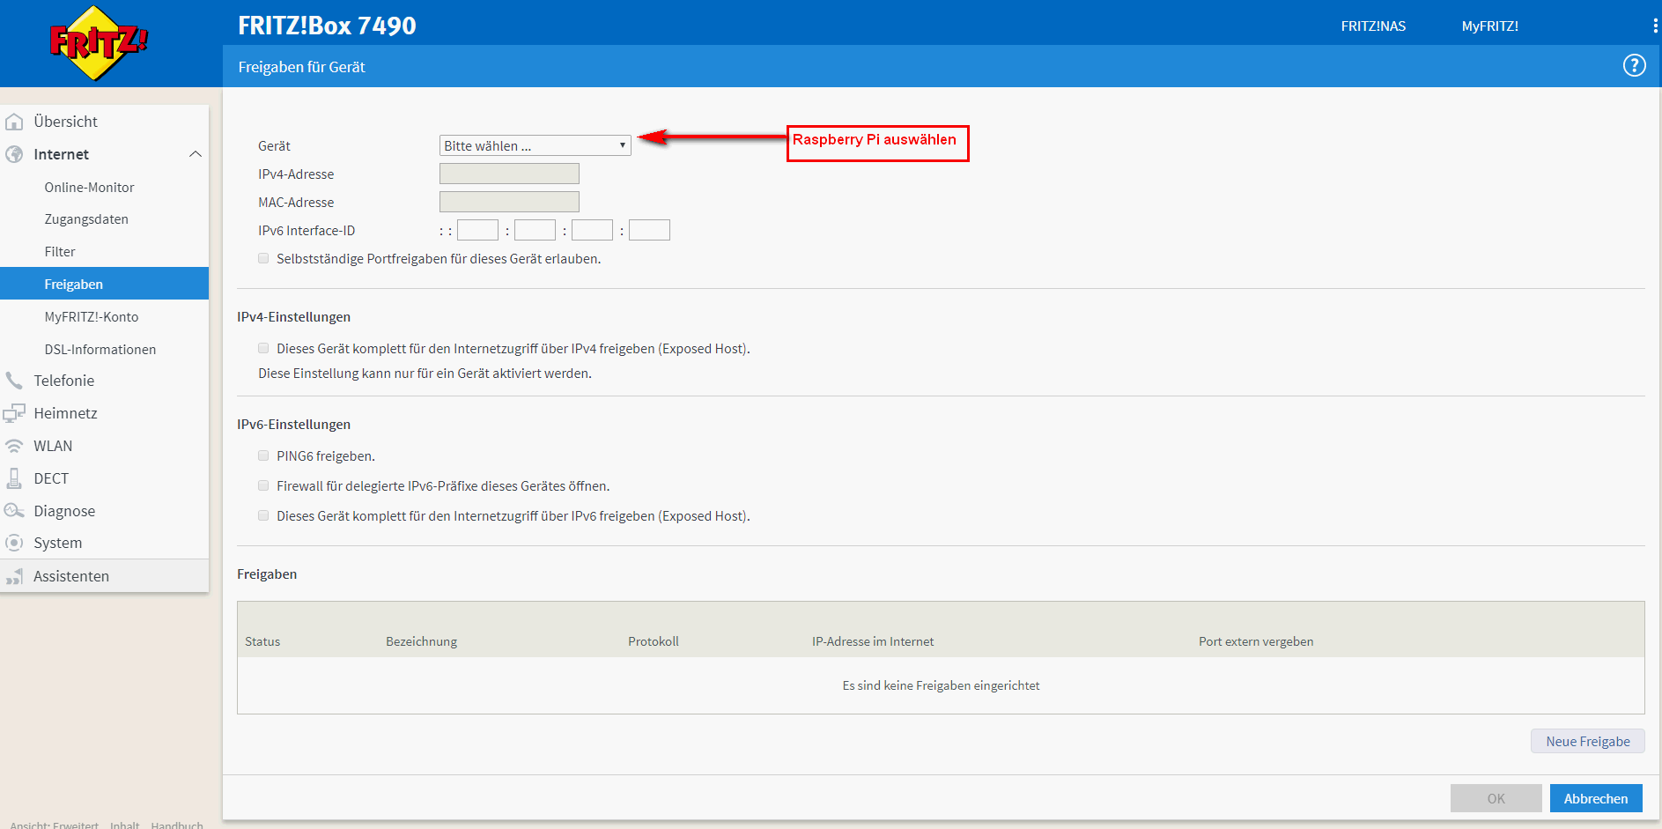The image size is (1662, 829).
Task: Open the Online-Monitor submenu item
Action: point(90,188)
